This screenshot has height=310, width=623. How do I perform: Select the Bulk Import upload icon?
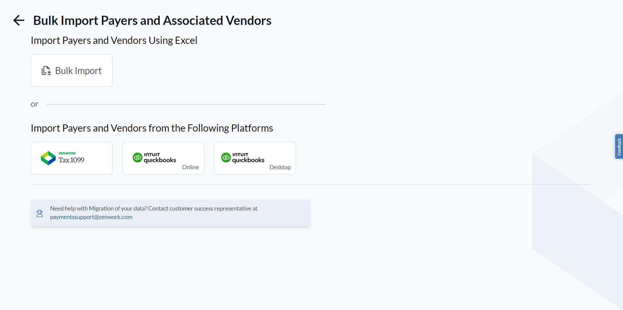click(x=46, y=70)
